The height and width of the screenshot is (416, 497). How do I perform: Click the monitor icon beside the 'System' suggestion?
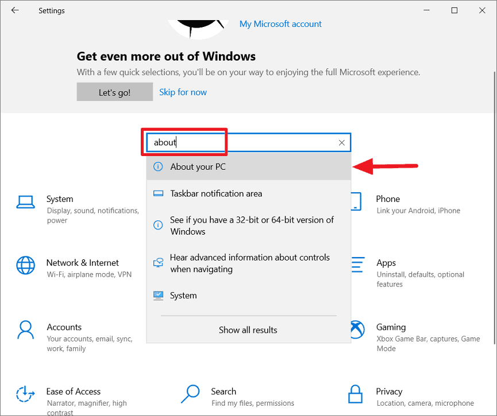click(x=158, y=296)
